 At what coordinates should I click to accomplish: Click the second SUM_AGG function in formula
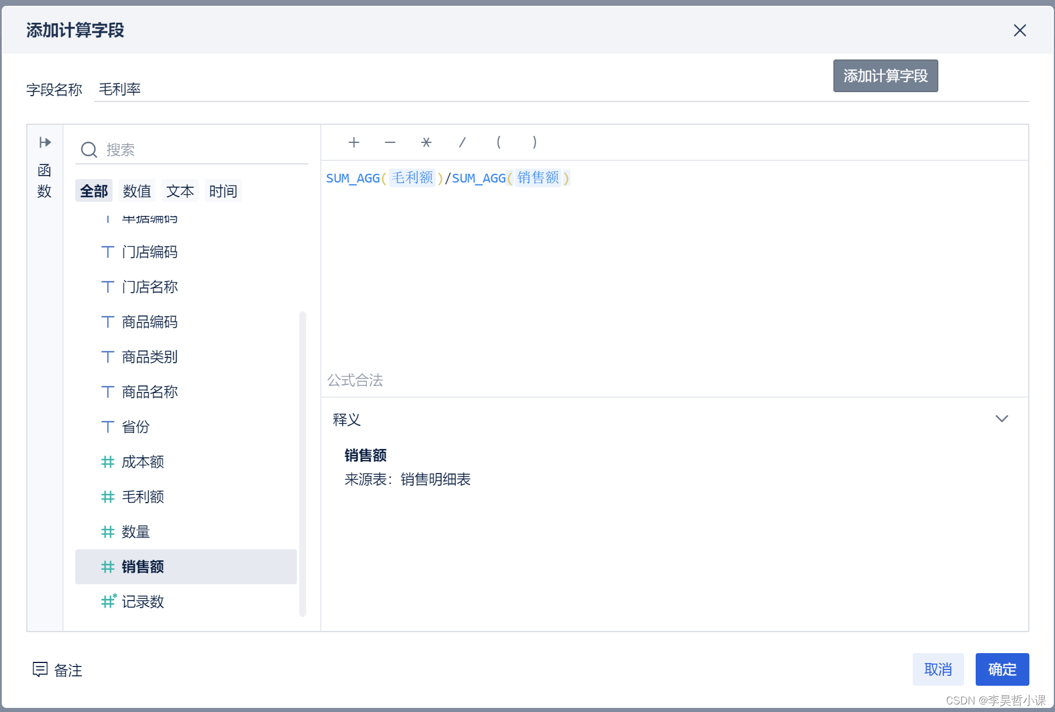479,178
